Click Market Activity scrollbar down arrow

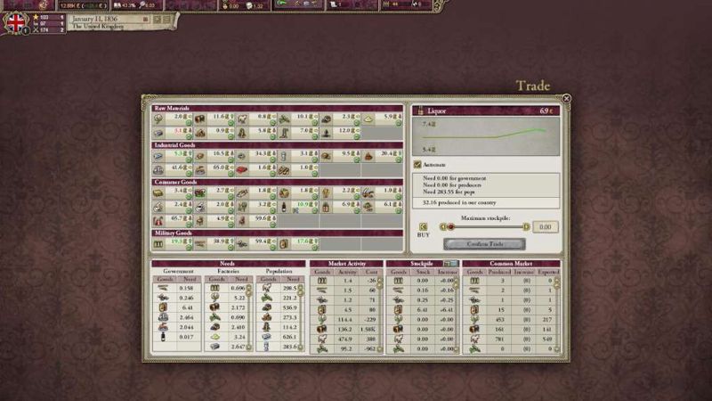tap(380, 349)
